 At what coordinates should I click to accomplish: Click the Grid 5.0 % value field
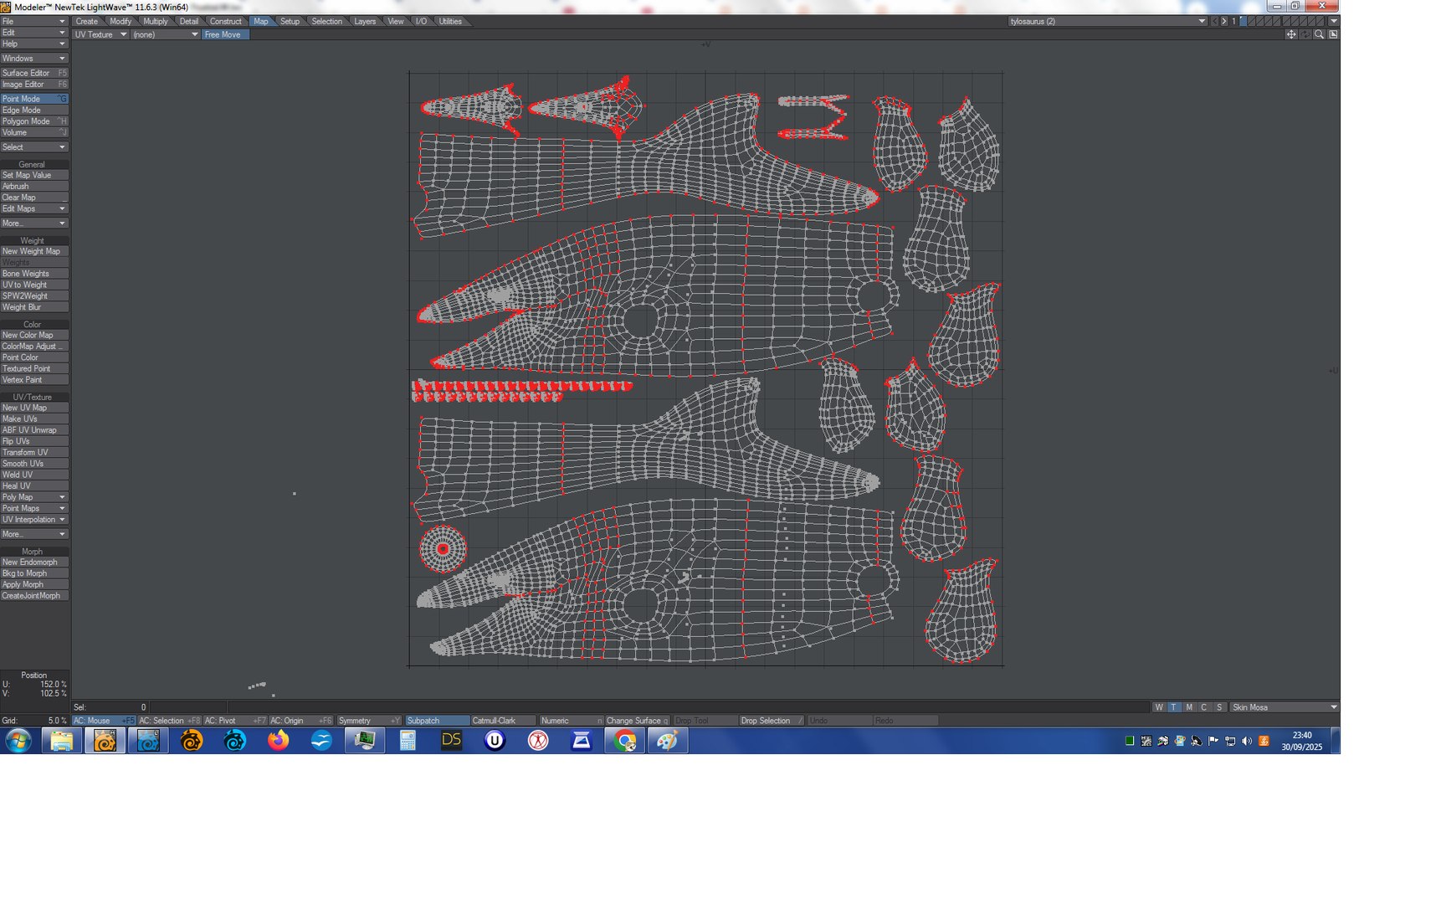click(x=34, y=721)
